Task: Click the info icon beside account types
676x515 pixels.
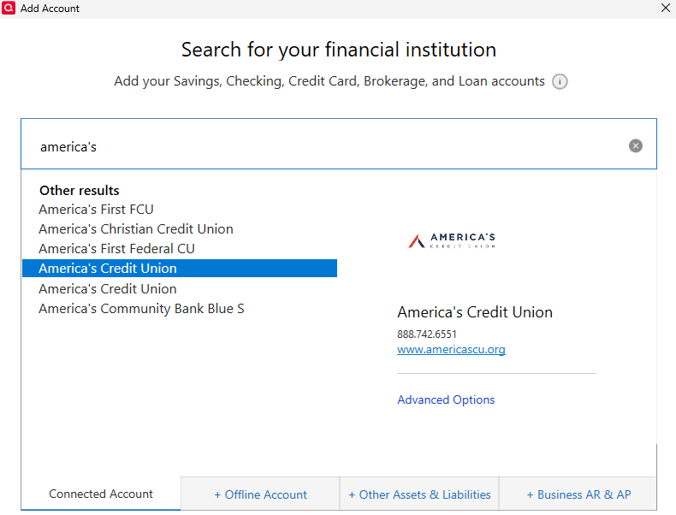Action: coord(560,82)
